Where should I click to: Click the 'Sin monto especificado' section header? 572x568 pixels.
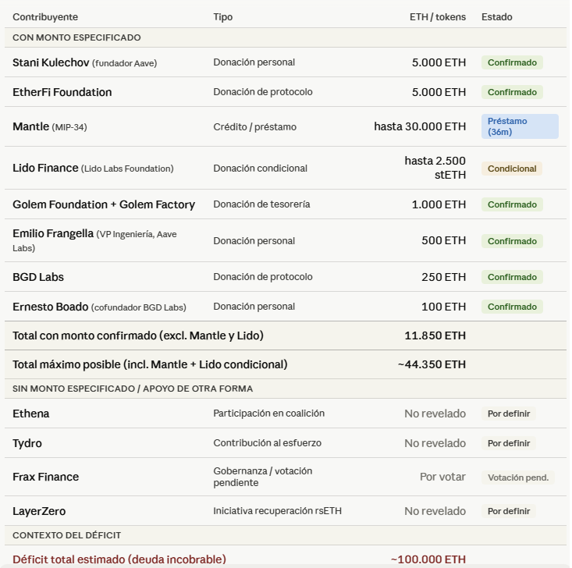click(133, 389)
